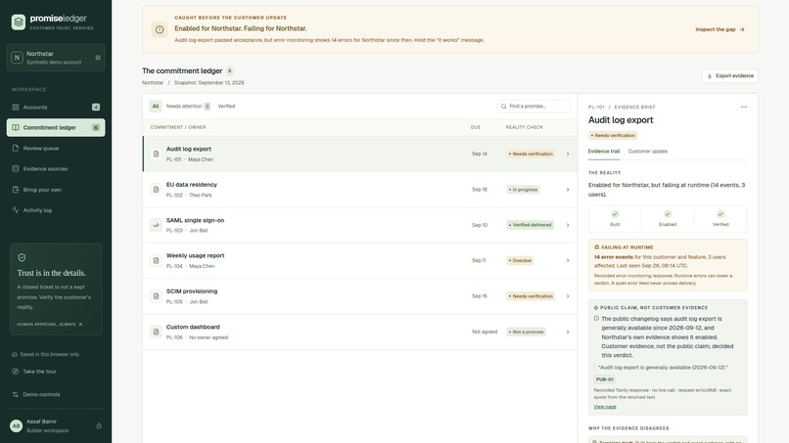The width and height of the screenshot is (789, 443).
Task: Click the SCIM provisioning document icon
Action: pyautogui.click(x=156, y=296)
